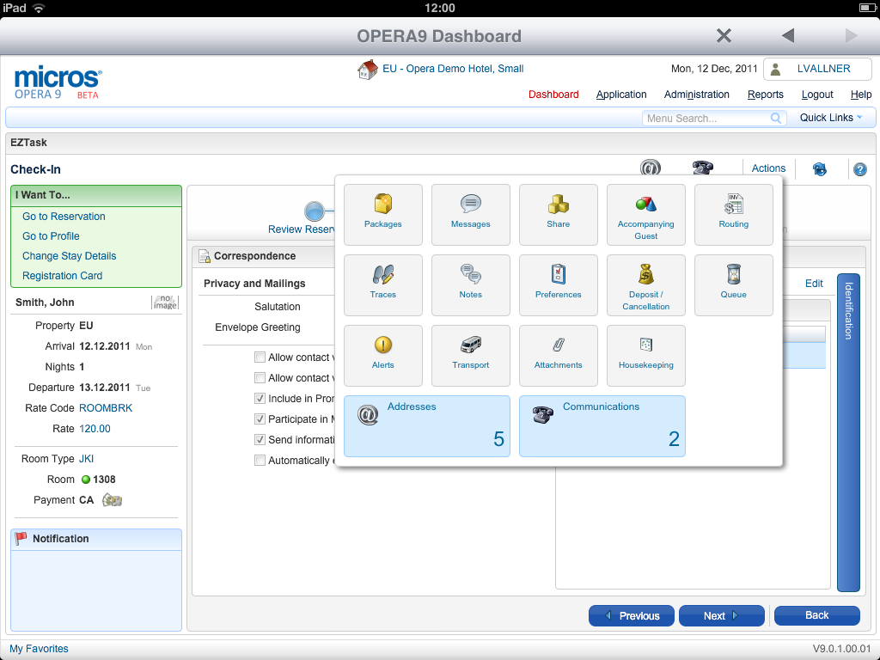Open the Traces tile
The width and height of the screenshot is (880, 660).
(x=382, y=285)
